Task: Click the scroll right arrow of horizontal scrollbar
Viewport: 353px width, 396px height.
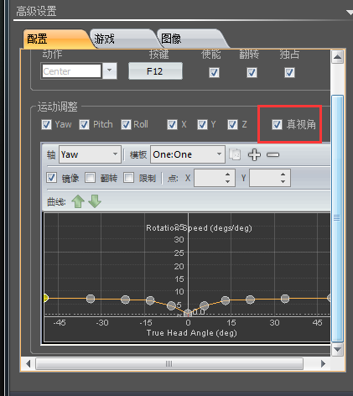Action: point(323,364)
